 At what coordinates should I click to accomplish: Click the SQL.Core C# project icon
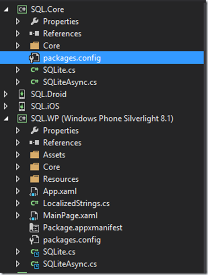22,10
